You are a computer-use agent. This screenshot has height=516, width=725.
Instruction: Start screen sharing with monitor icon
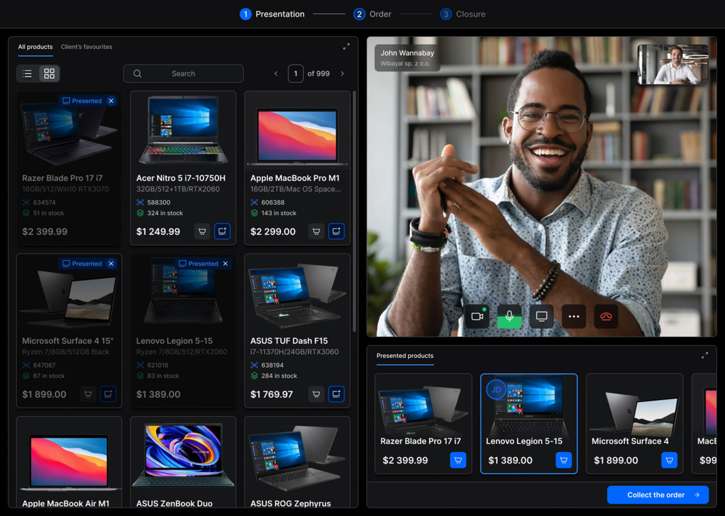[541, 316]
